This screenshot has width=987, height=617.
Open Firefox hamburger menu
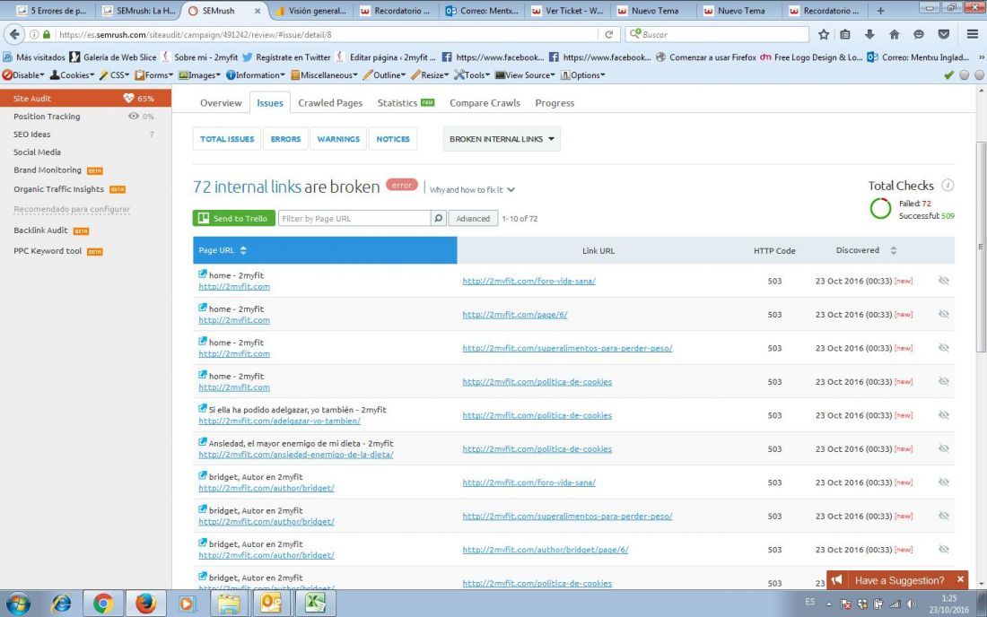click(972, 35)
